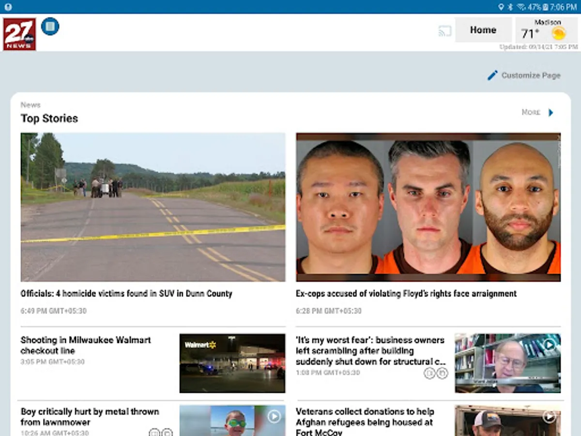The width and height of the screenshot is (581, 436).
Task: Tap the 27 News logo
Action: (19, 34)
